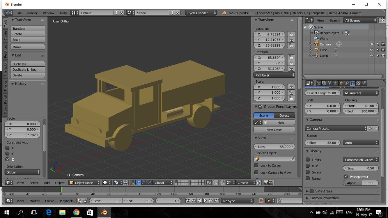Click the OpenGL render image camera icon
The width and height of the screenshot is (388, 218).
click(x=265, y=183)
